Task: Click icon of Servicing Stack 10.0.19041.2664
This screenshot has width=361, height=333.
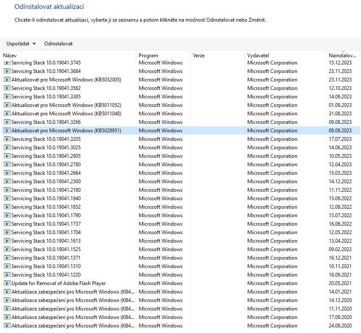Action: [x=7, y=173]
